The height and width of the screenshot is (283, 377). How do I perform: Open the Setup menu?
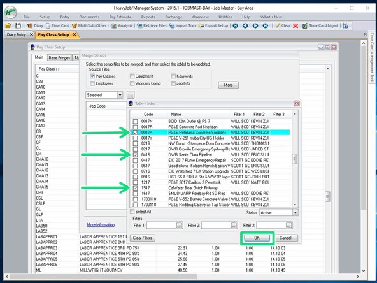(x=45, y=17)
